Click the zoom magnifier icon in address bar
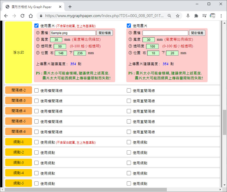 tap(169, 16)
